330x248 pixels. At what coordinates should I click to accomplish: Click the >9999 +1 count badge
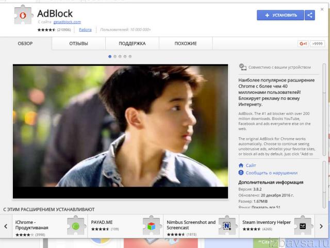318,44
